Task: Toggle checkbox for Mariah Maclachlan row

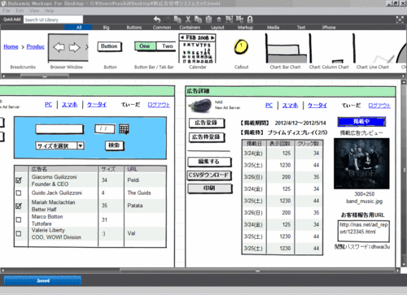Action: [19, 206]
